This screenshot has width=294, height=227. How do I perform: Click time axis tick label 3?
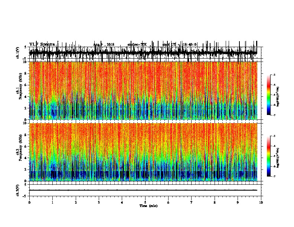(x=99, y=203)
